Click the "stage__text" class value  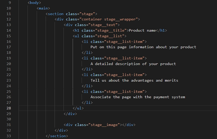point(103,25)
